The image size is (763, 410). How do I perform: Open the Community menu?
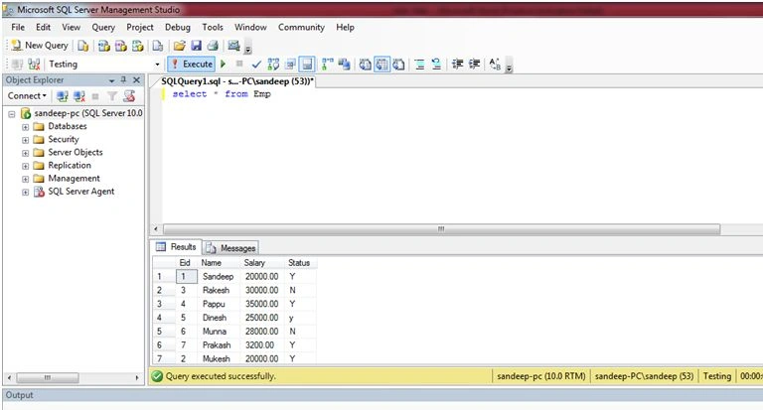click(301, 27)
